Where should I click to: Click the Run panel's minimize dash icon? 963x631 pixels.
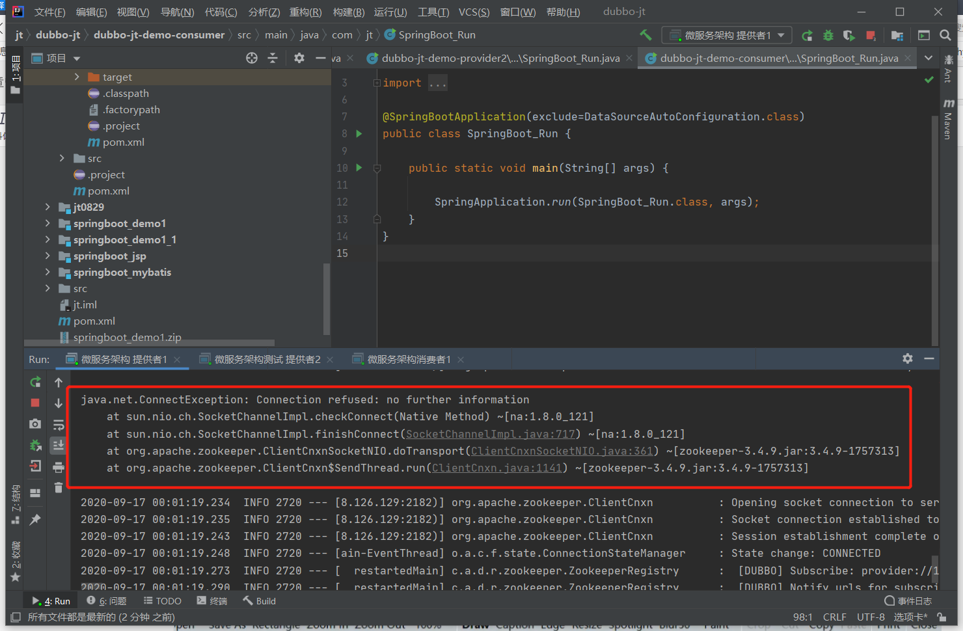click(x=929, y=358)
